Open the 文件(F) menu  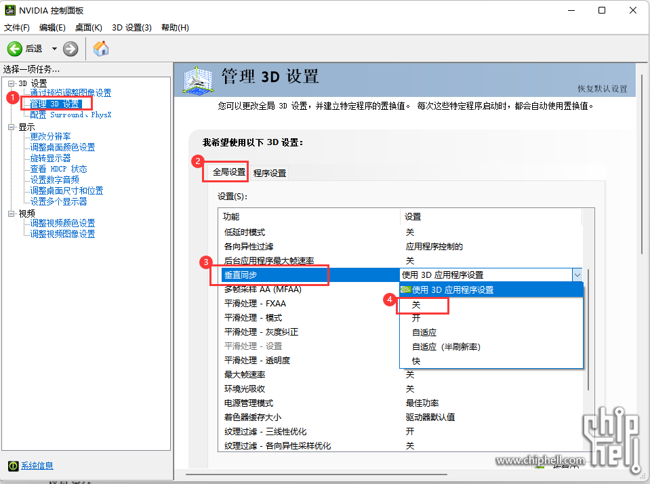coord(16,27)
